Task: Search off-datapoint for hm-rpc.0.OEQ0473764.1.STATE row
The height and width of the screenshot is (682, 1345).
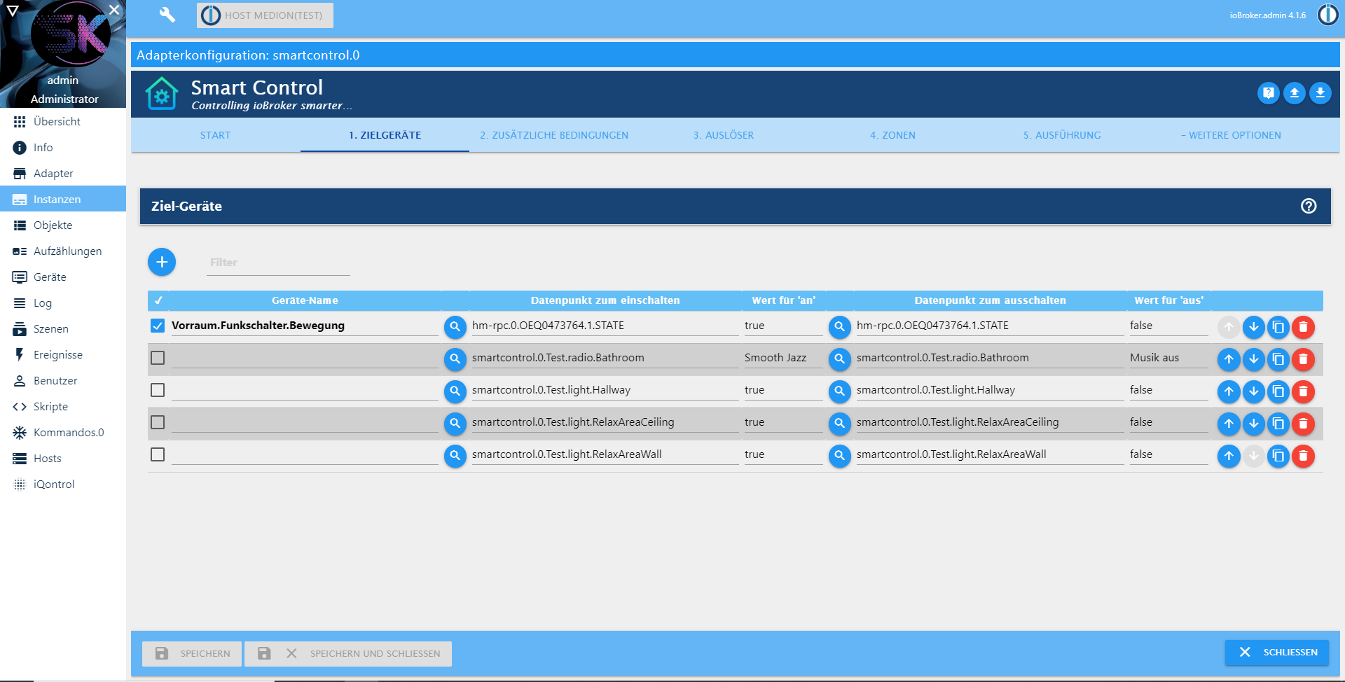Action: 839,326
